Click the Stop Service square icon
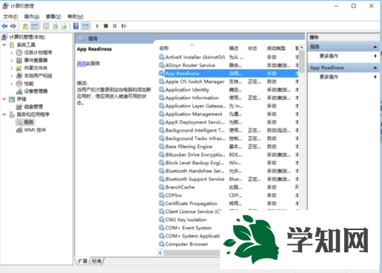This screenshot has height=273, width=382. 106,26
